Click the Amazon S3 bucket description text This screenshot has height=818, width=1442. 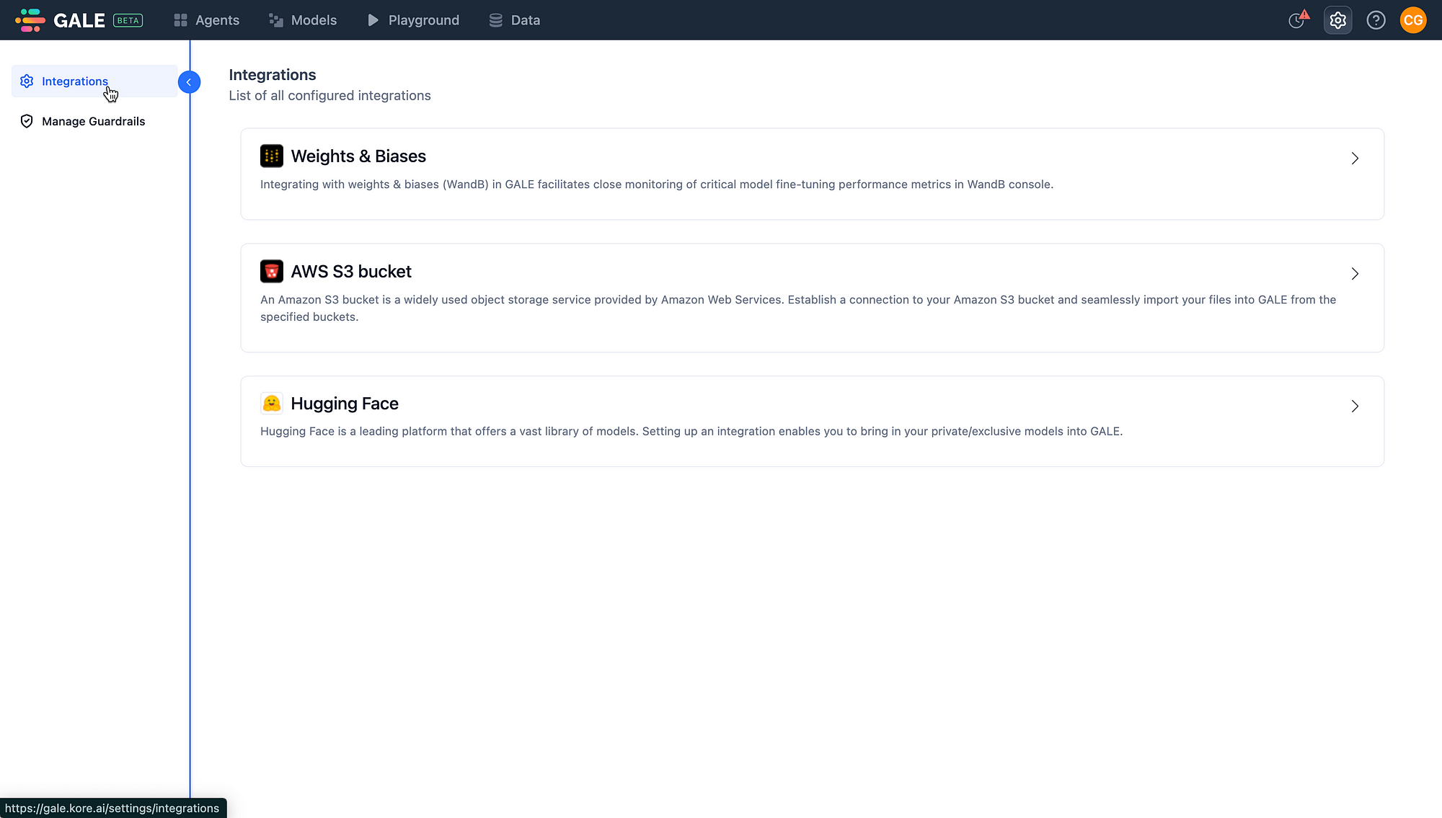798,308
